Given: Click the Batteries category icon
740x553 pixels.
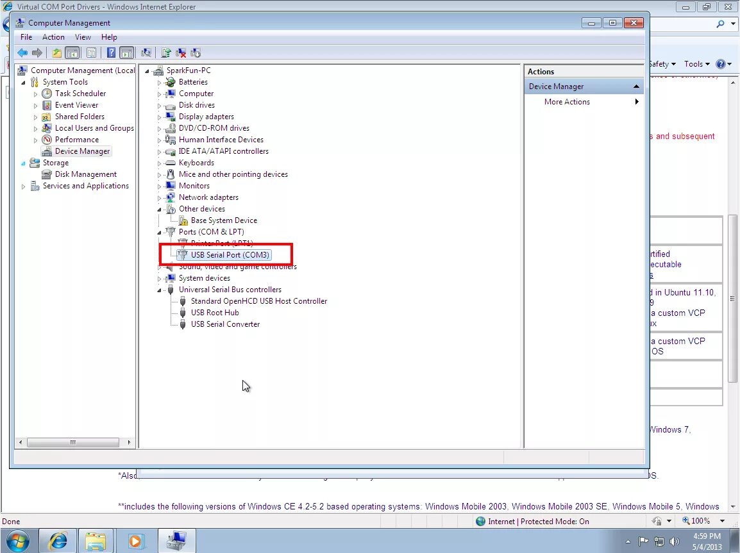Looking at the screenshot, I should tap(171, 82).
